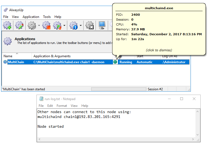208x144 pixels.
Task: Click the MultiChain row gear icon
Action: pos(5,62)
